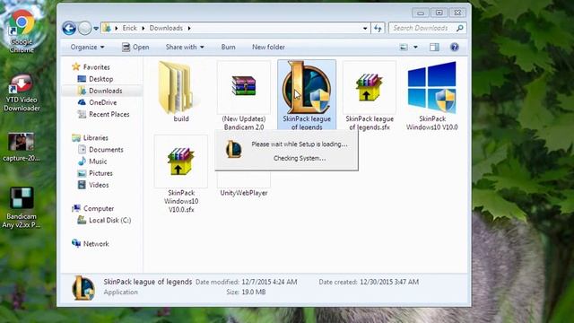Click the forward navigation arrow button
Screen dimensions: 574x323
[x=85, y=28]
